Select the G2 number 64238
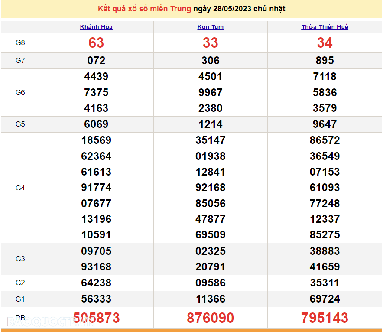Image resolution: width=383 pixels, height=332 pixels. 96,283
